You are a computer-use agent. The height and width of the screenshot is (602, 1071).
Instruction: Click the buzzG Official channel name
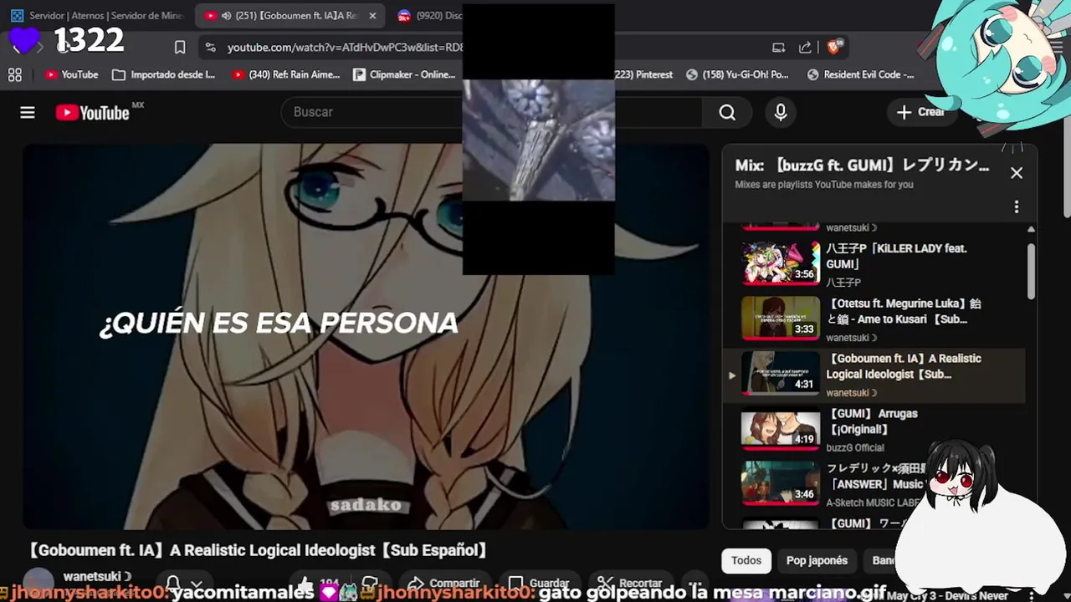point(855,447)
